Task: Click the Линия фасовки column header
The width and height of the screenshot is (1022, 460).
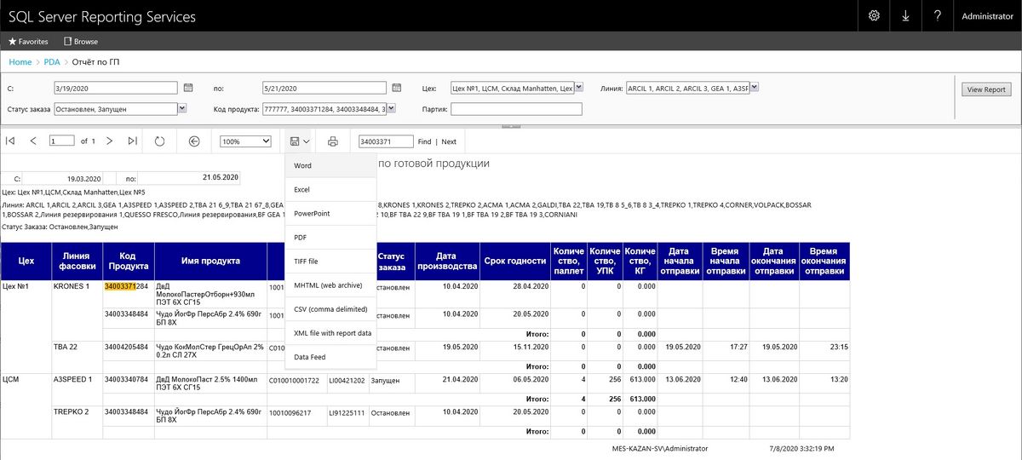Action: 77,261
